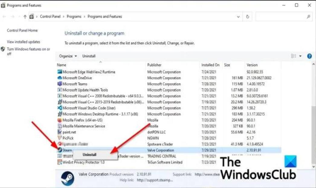Click the http://support.steamp... help link
The height and width of the screenshot is (188, 316).
155,180
